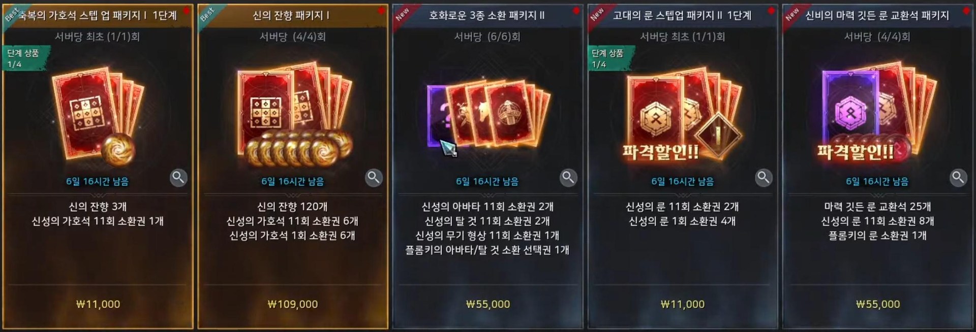Buy 호화로운 3종 소환 패키지 at ₩55,000

(488, 304)
